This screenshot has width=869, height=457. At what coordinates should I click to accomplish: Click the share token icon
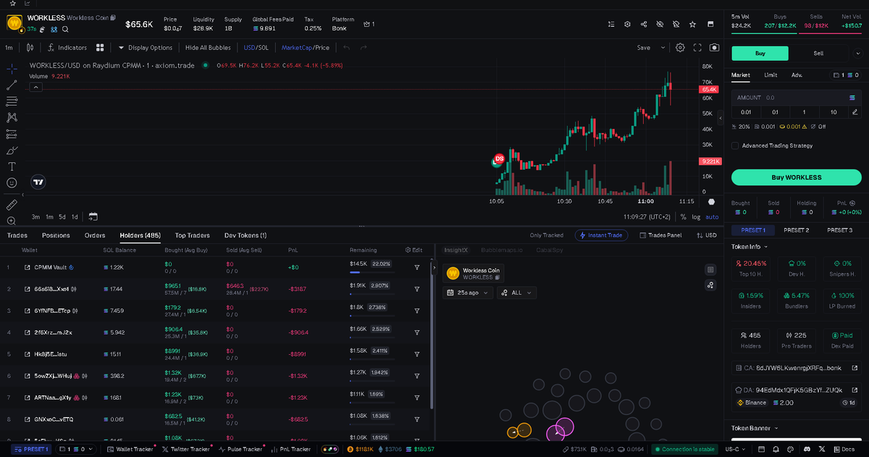[x=644, y=24]
